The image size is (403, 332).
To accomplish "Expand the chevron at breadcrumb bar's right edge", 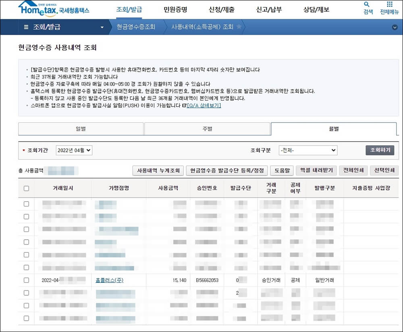I will pos(394,27).
